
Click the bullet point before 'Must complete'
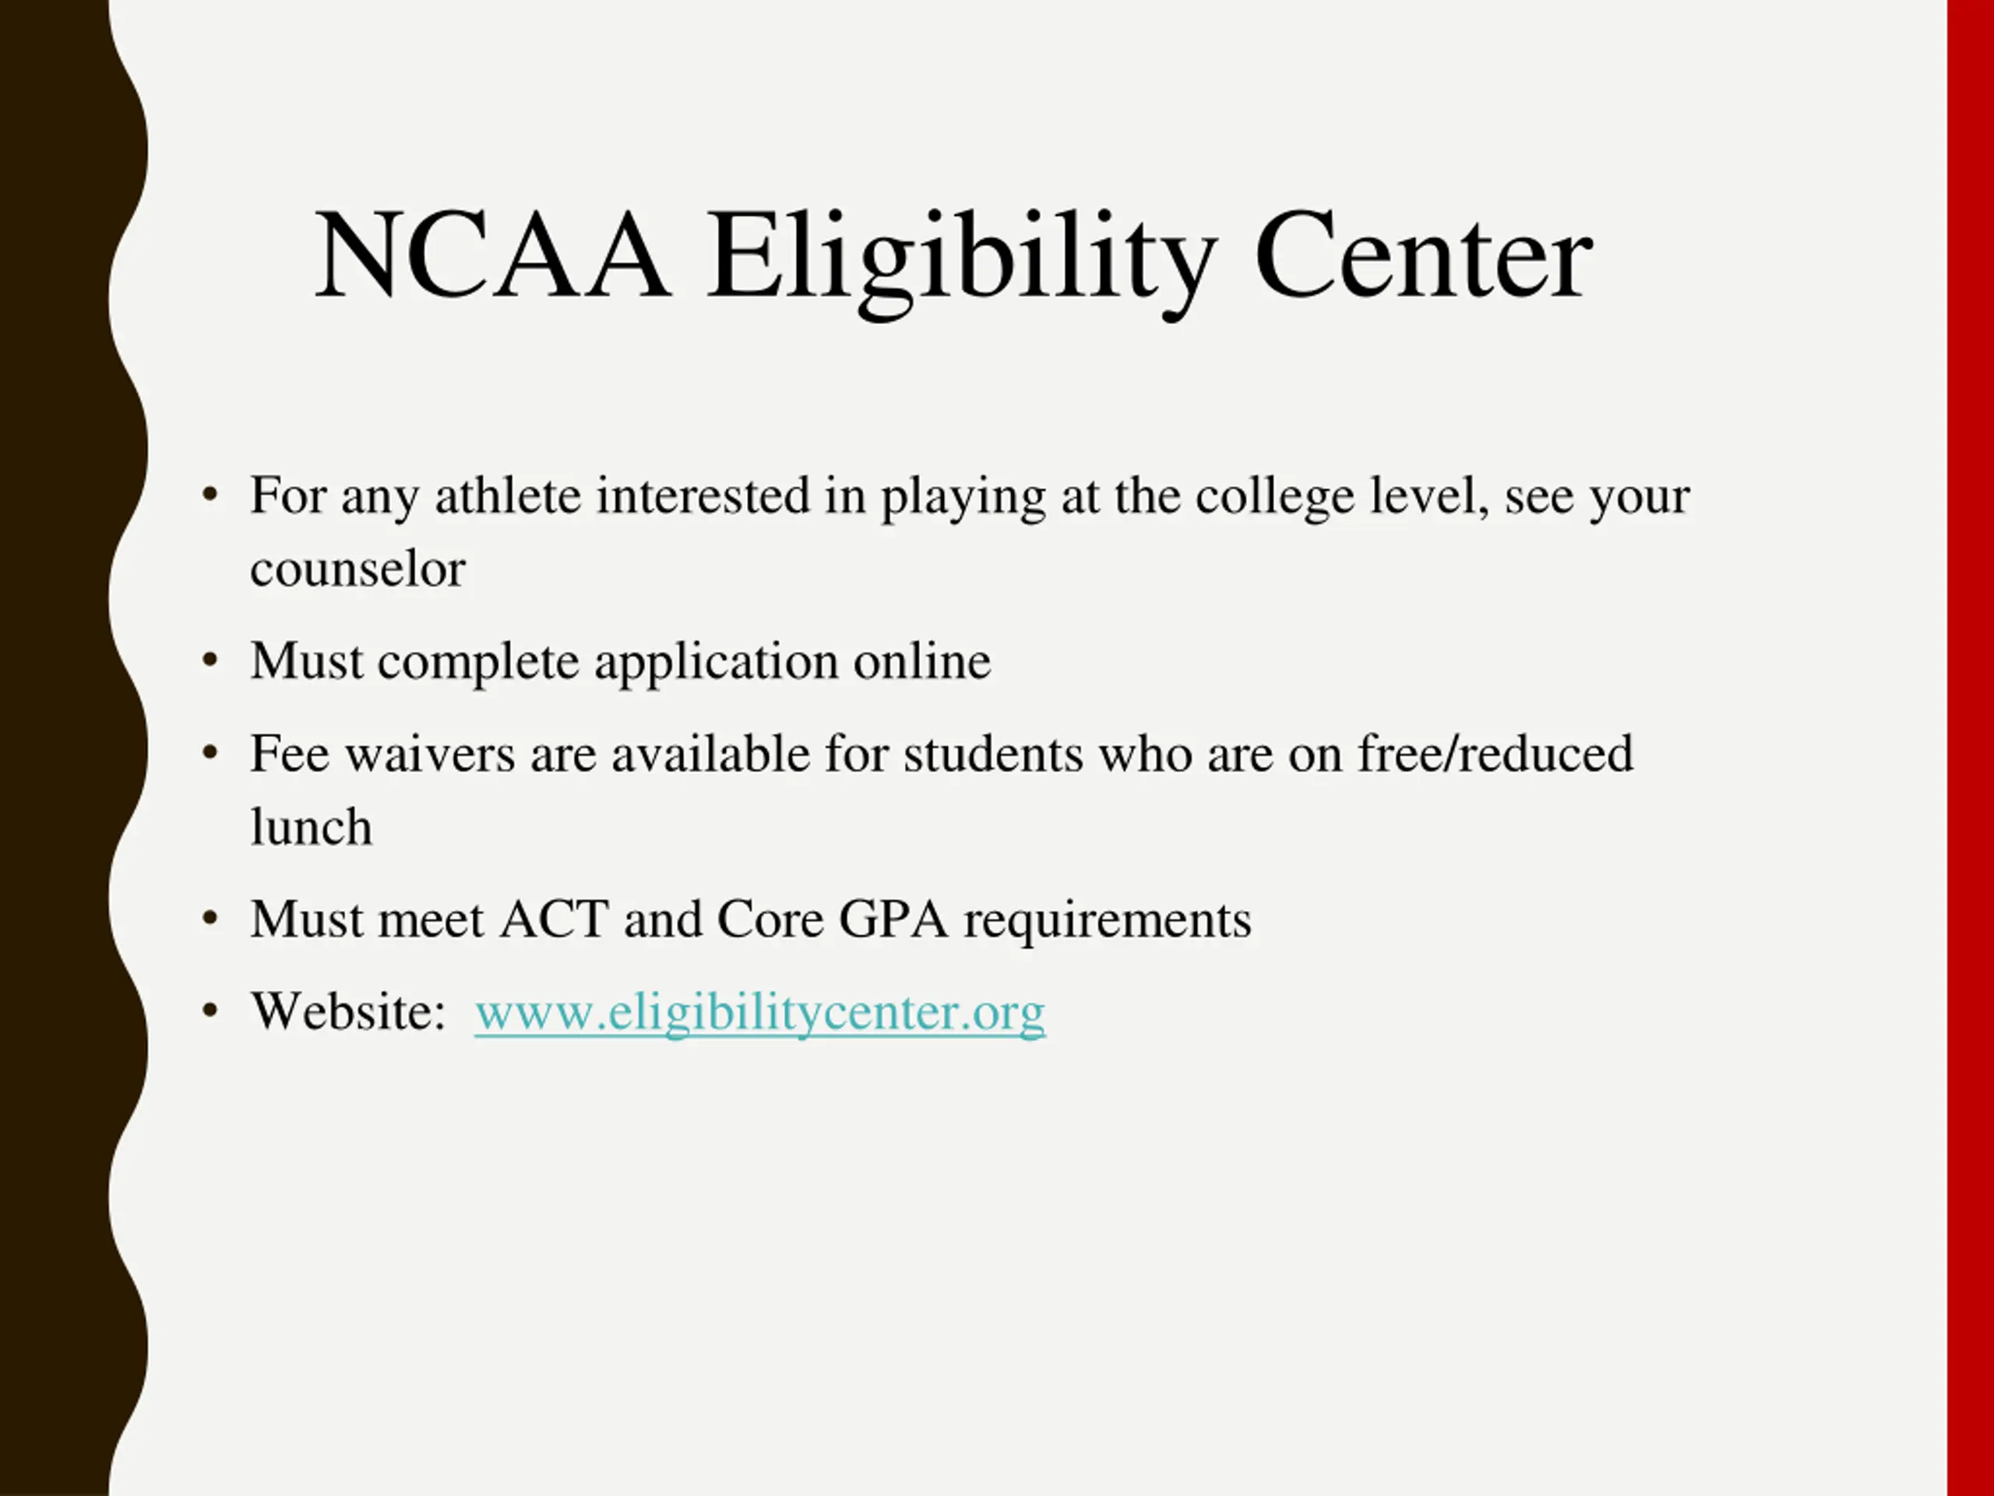(x=210, y=661)
